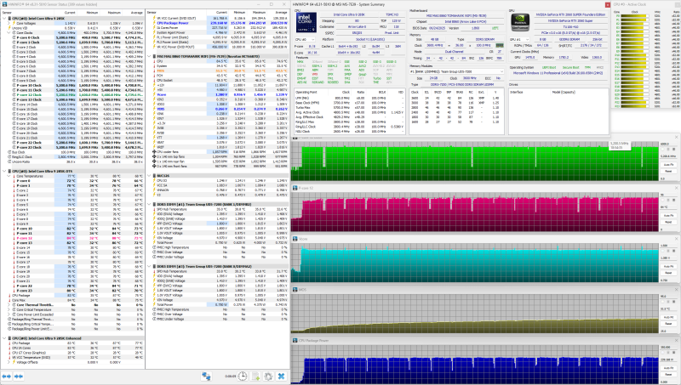Open the Memory Modules Team Group dropdown

point(456,71)
